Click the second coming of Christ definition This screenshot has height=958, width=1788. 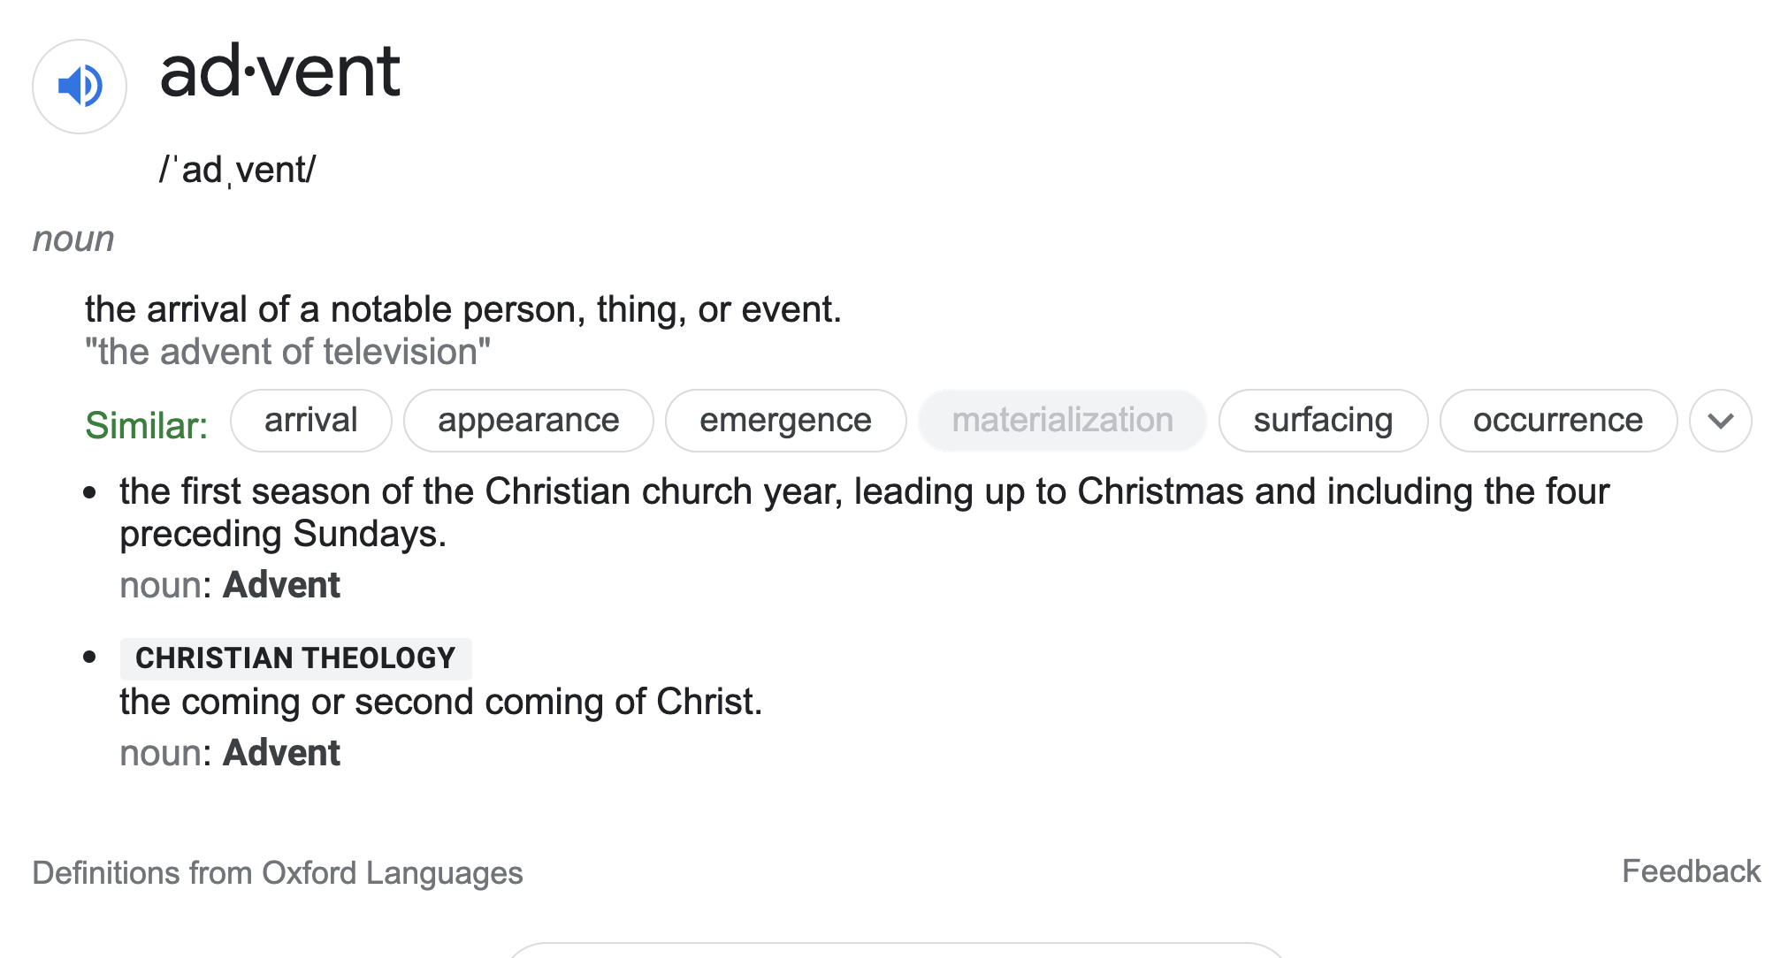(x=440, y=703)
